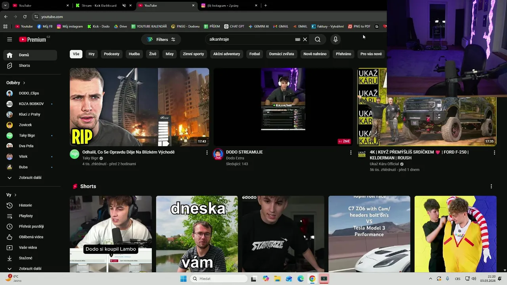
Task: Open options menu for DODO STREAMUJE
Action: [x=351, y=152]
